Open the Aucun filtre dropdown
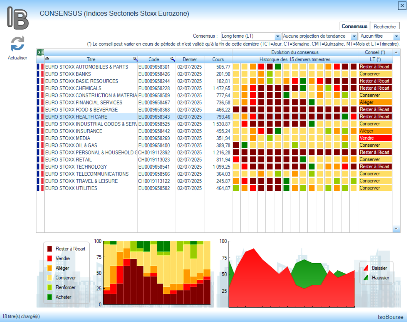The image size is (407, 322). [x=379, y=36]
